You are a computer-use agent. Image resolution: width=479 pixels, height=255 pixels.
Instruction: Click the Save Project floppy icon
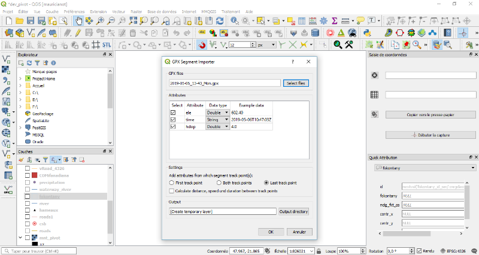click(31, 21)
